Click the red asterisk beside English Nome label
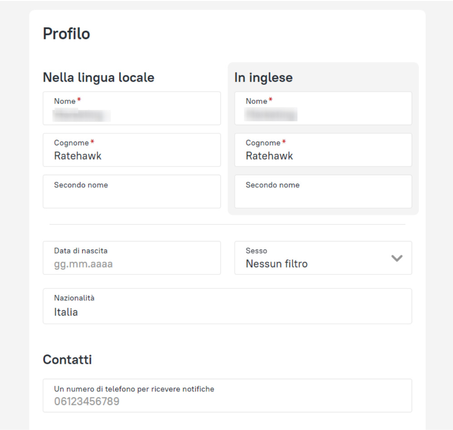 (271, 100)
